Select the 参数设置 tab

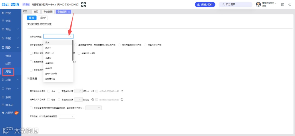coord(62,12)
